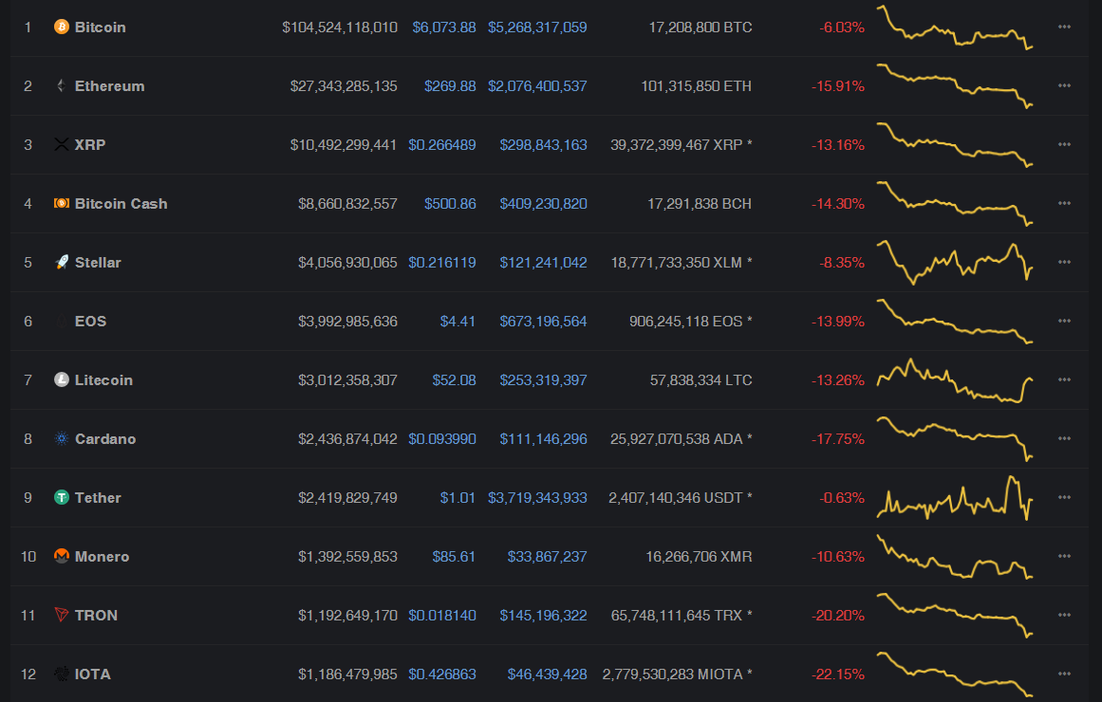Click EOS volume $673,196,564
The width and height of the screenshot is (1102, 702).
543,322
